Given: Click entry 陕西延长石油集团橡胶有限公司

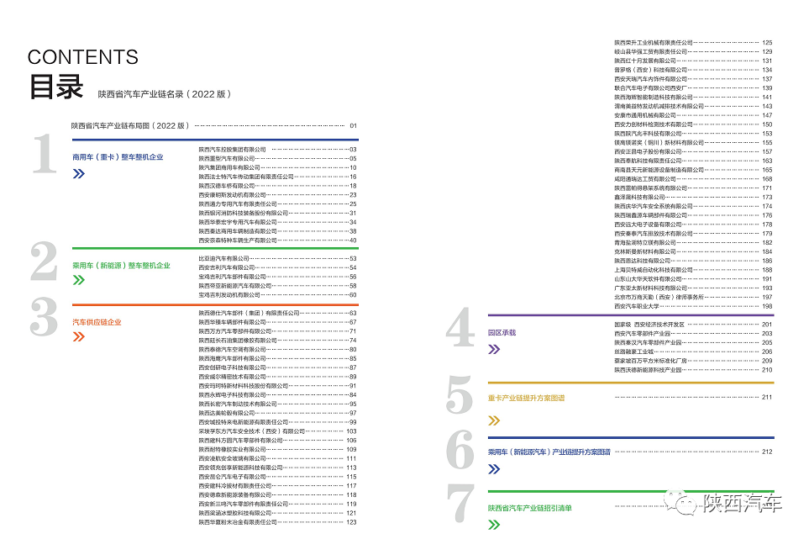Looking at the screenshot, I should coord(238,341).
